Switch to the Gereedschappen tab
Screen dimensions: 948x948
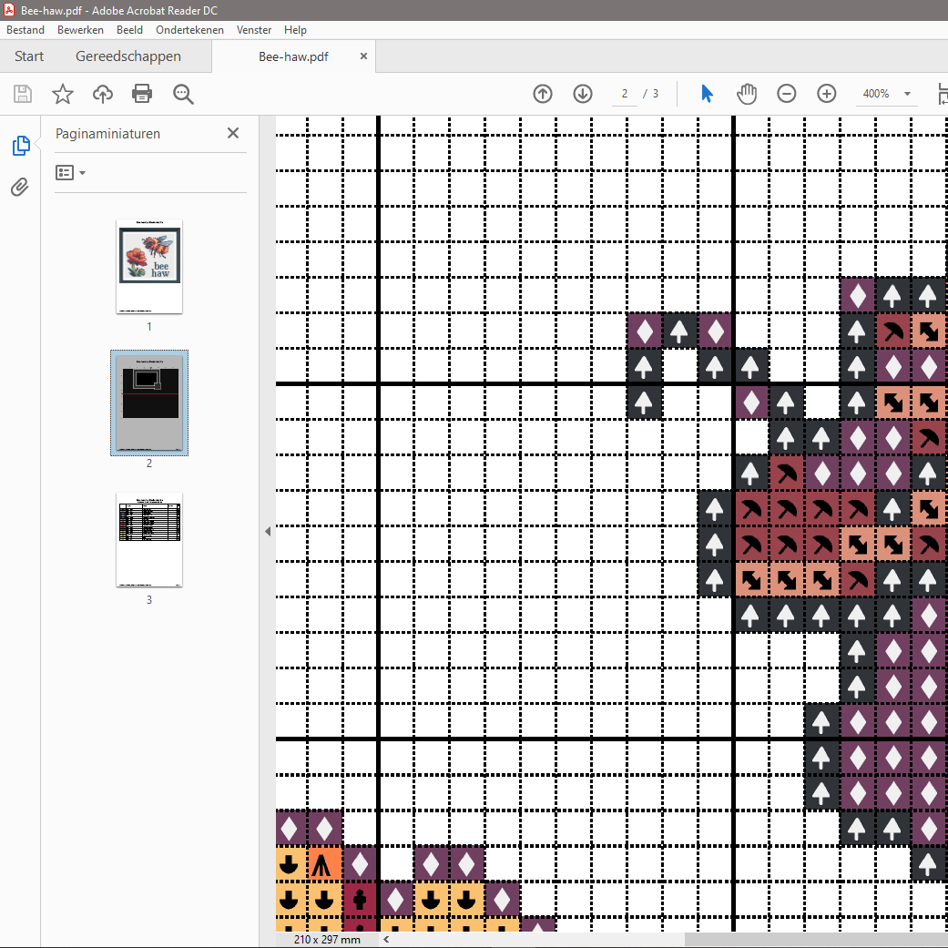(128, 56)
